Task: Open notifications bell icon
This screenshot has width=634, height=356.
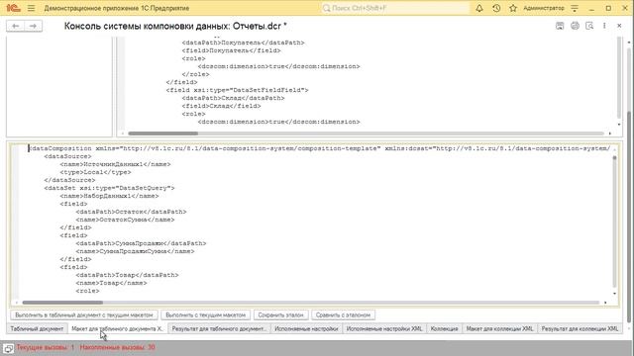Action: tap(479, 8)
